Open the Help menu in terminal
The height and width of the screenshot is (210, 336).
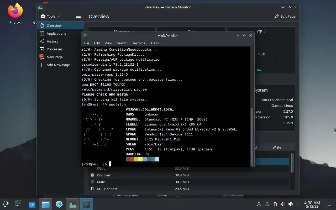pos(155,43)
